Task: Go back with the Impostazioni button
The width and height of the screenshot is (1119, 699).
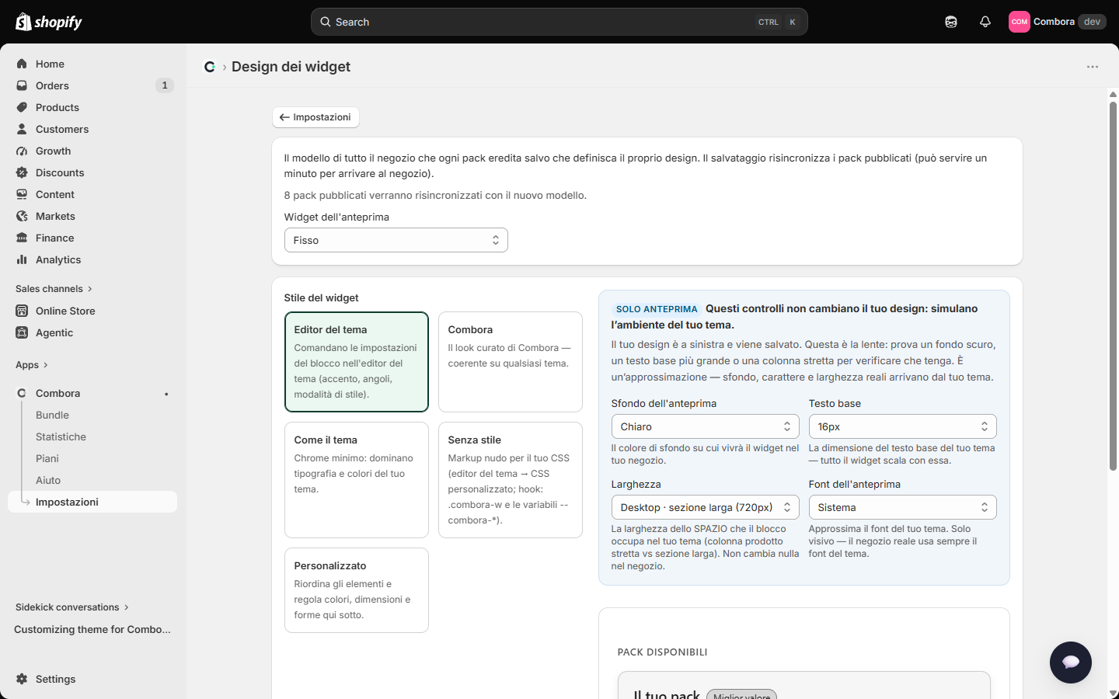Action: point(315,117)
